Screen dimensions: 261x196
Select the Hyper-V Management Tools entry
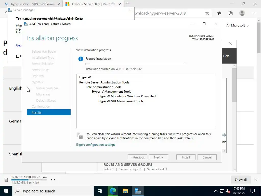(111, 92)
